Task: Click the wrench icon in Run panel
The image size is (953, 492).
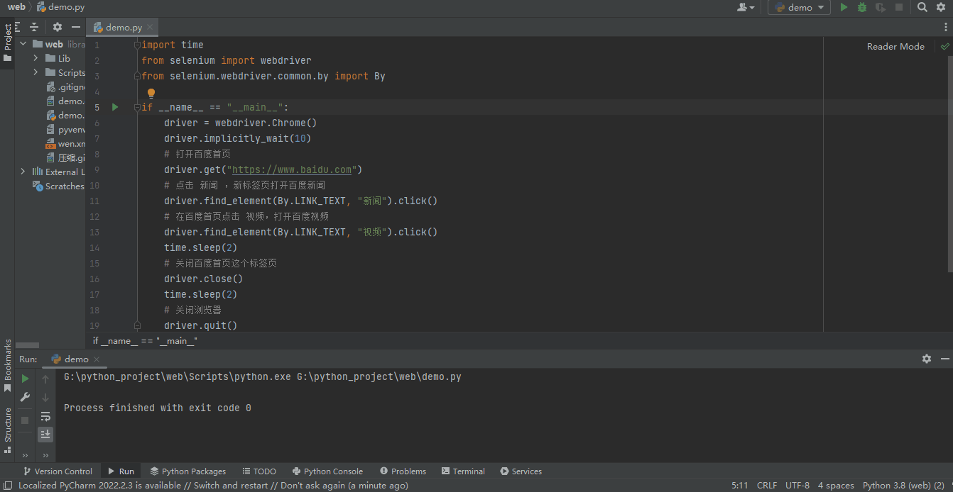Action: [25, 397]
